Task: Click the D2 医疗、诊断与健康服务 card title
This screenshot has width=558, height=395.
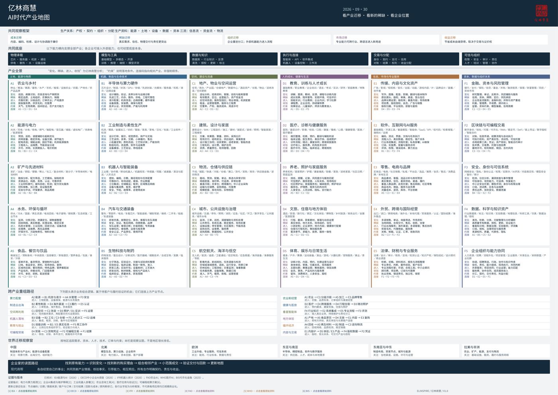Action: [305, 125]
